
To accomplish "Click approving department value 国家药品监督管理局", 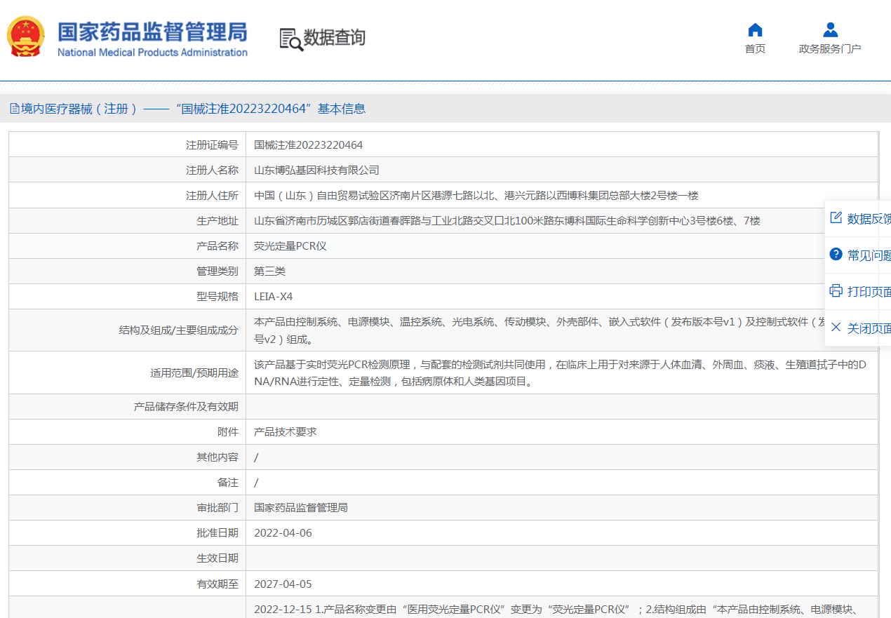I will coord(301,508).
